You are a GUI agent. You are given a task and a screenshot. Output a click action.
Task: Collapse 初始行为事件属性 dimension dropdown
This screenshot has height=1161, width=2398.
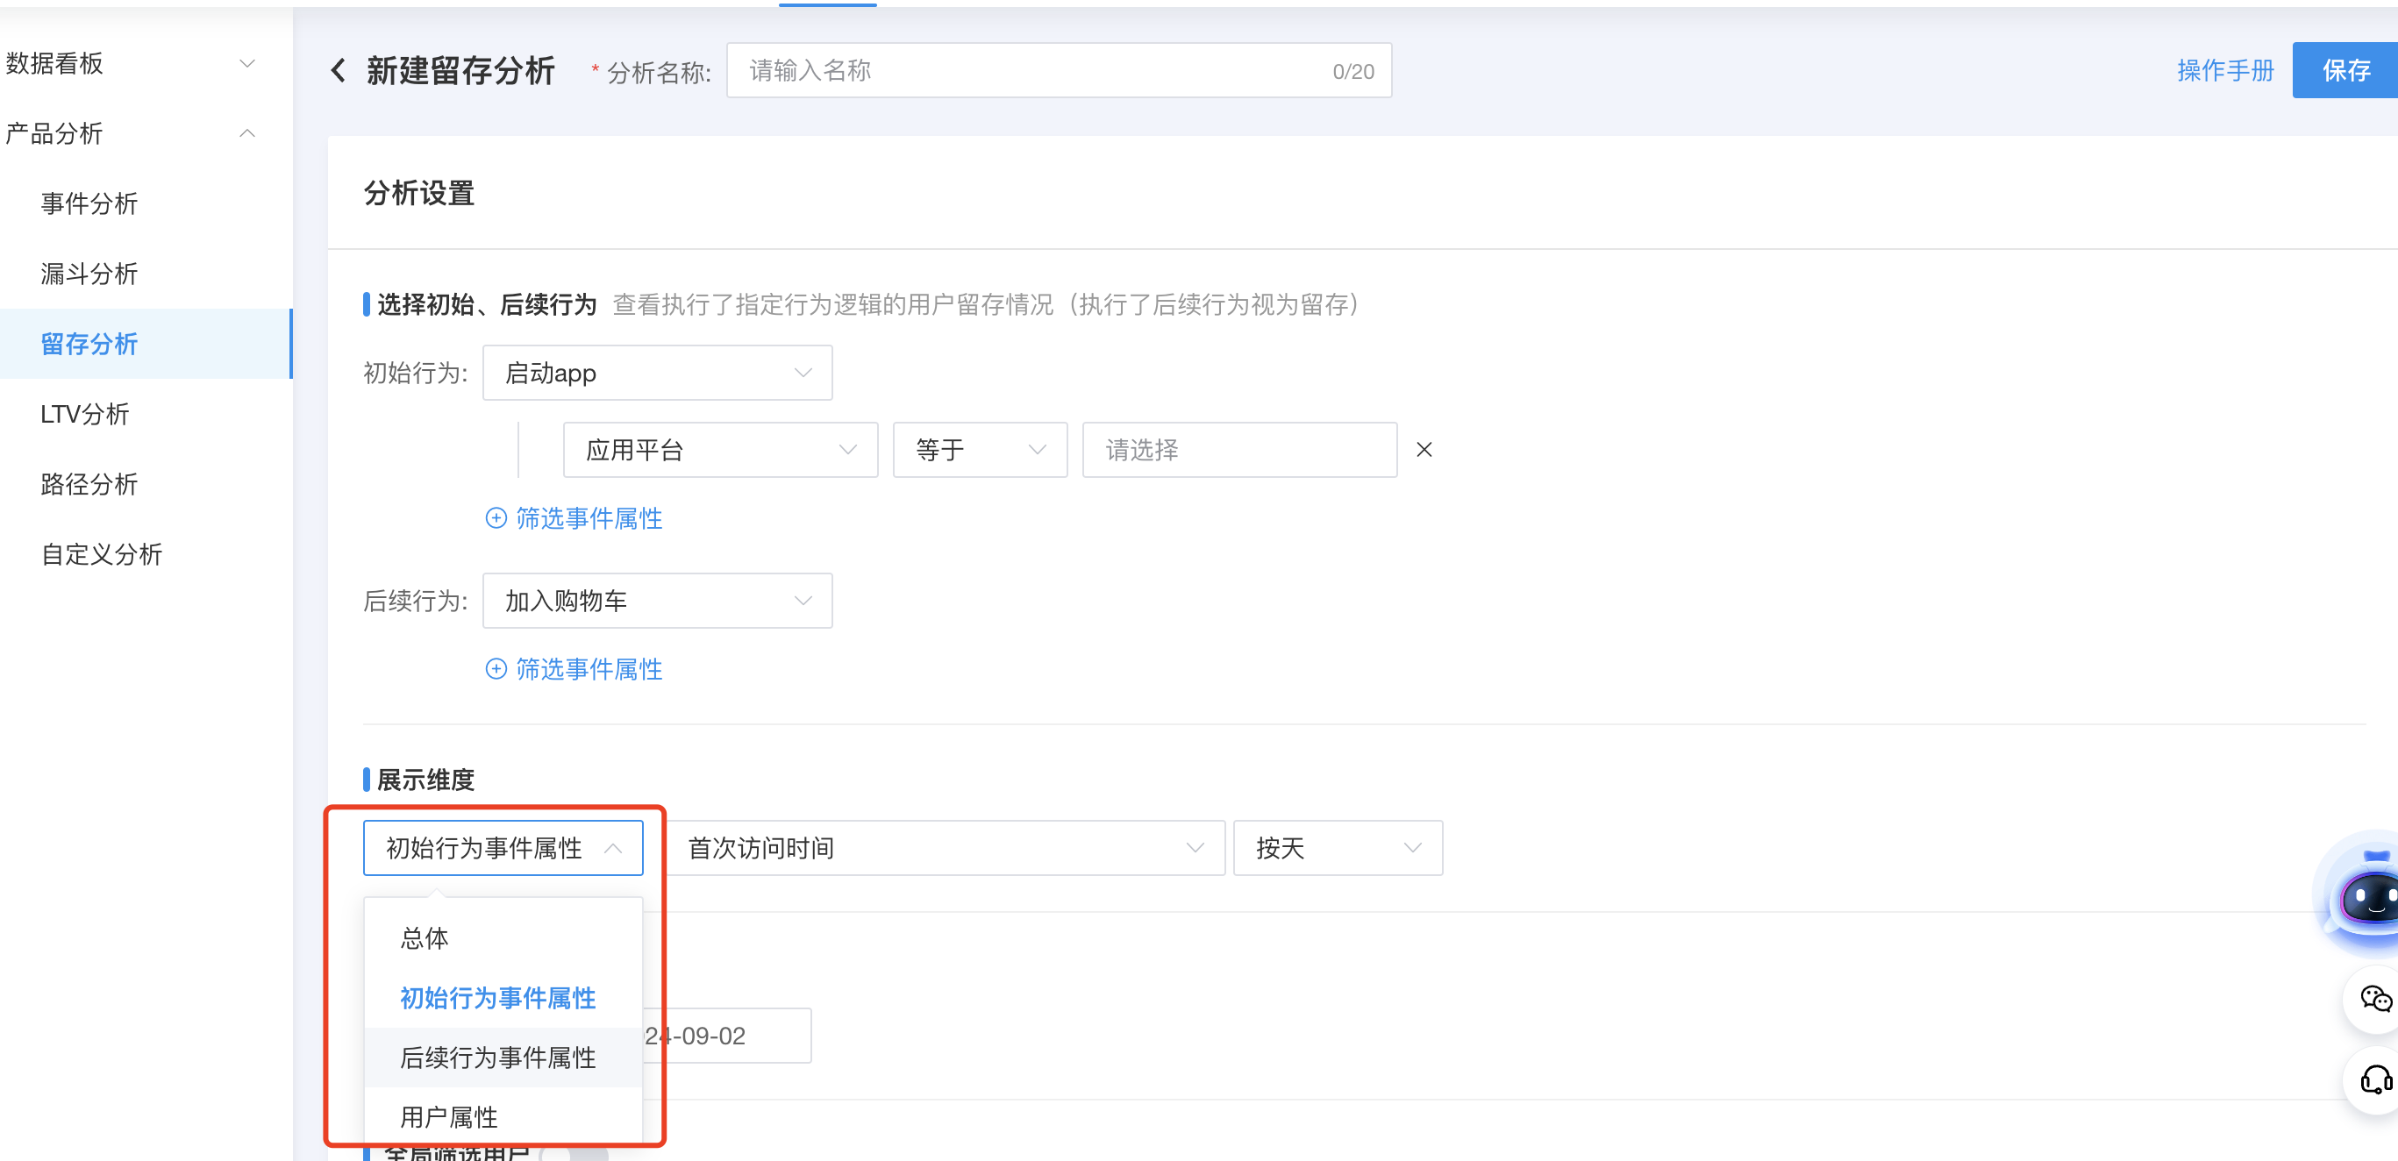click(503, 848)
